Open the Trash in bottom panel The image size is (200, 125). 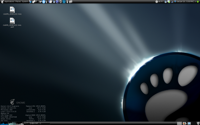coord(198,123)
